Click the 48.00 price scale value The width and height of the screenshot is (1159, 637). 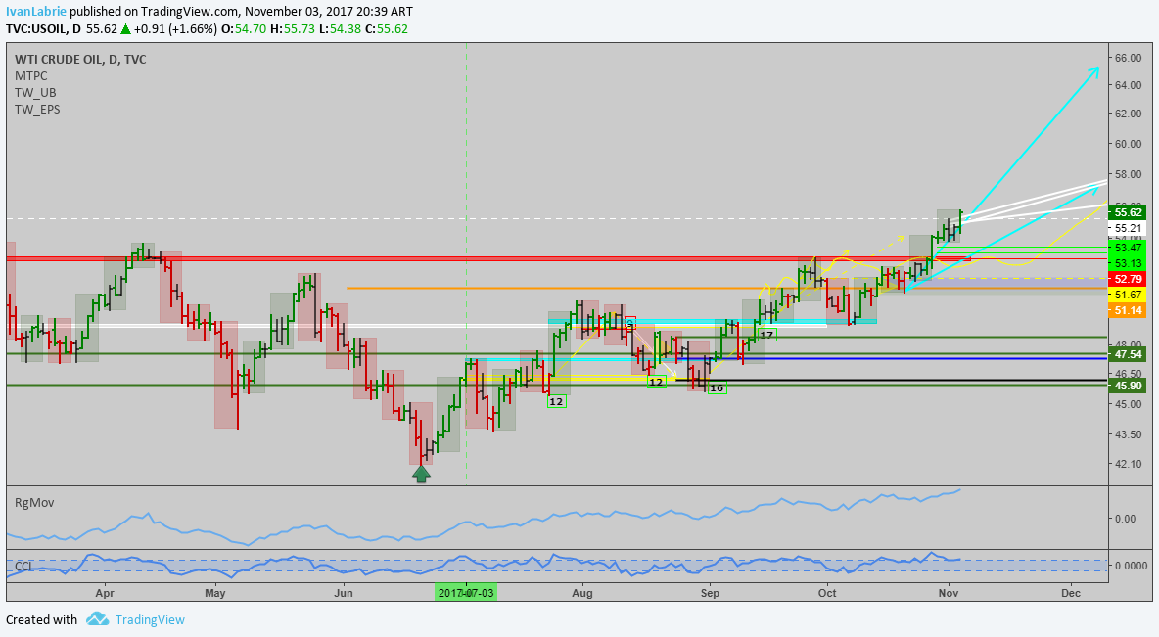1129,343
